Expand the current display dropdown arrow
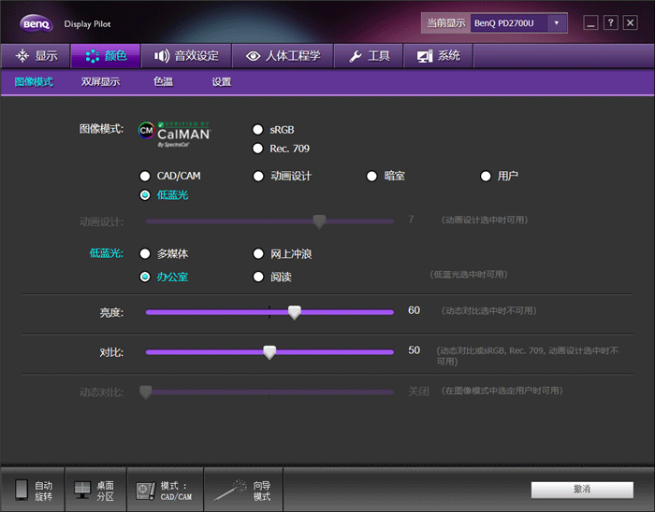This screenshot has height=512, width=655. [x=557, y=23]
